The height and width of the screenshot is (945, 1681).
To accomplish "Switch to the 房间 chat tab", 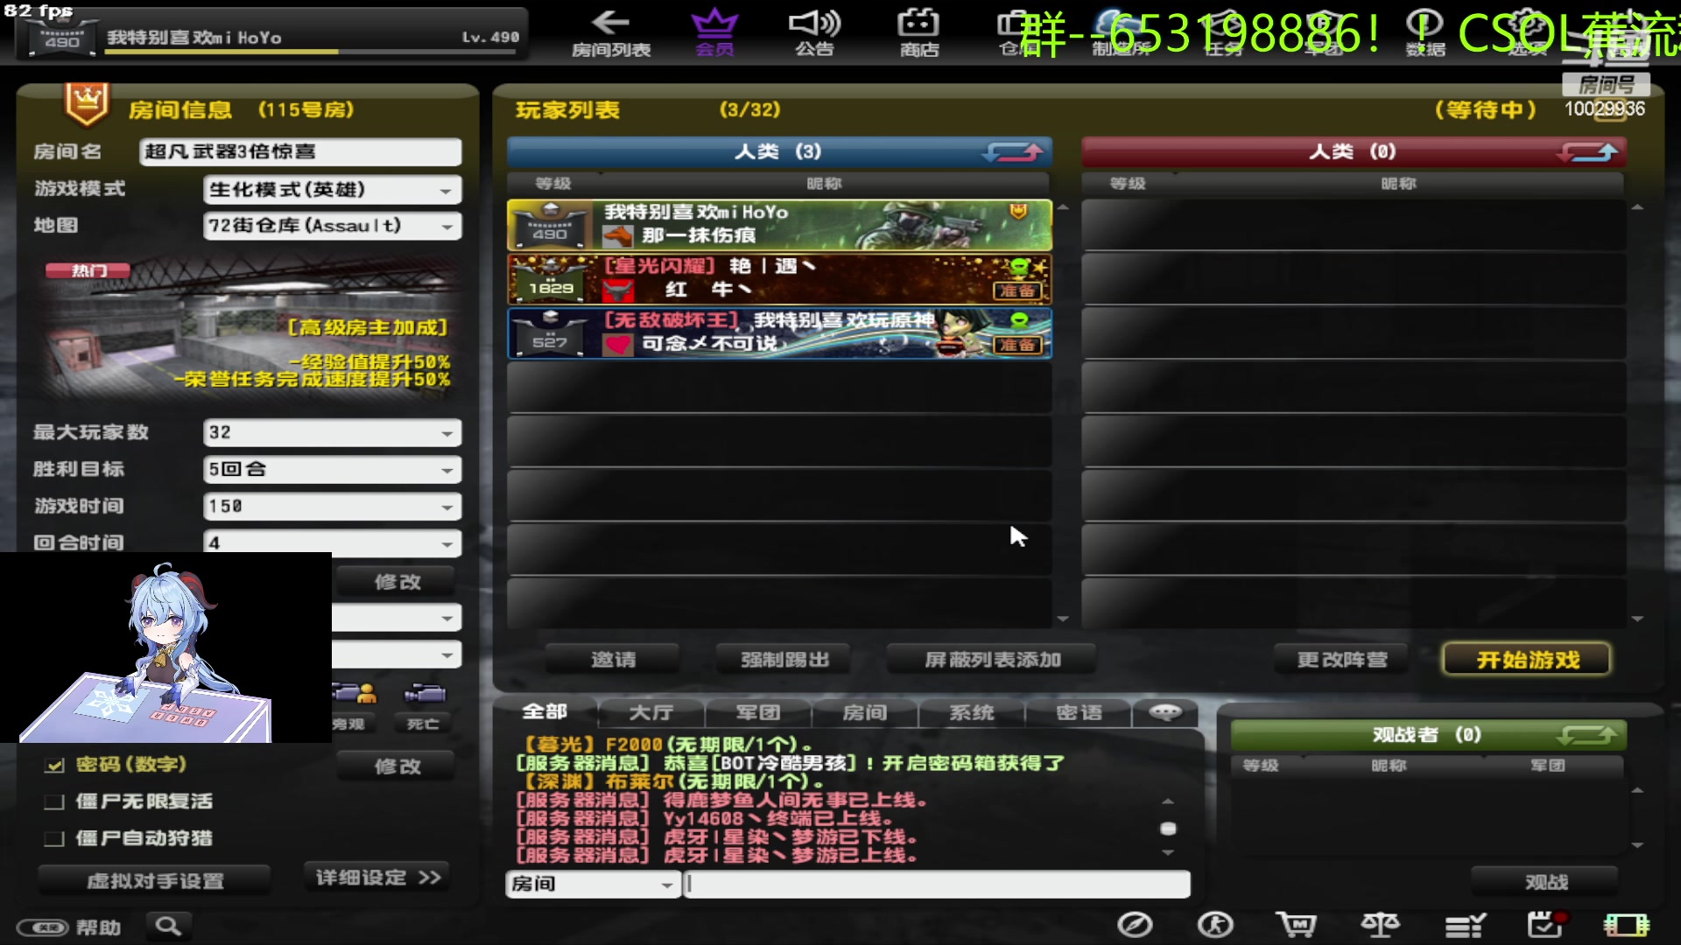I will (865, 713).
